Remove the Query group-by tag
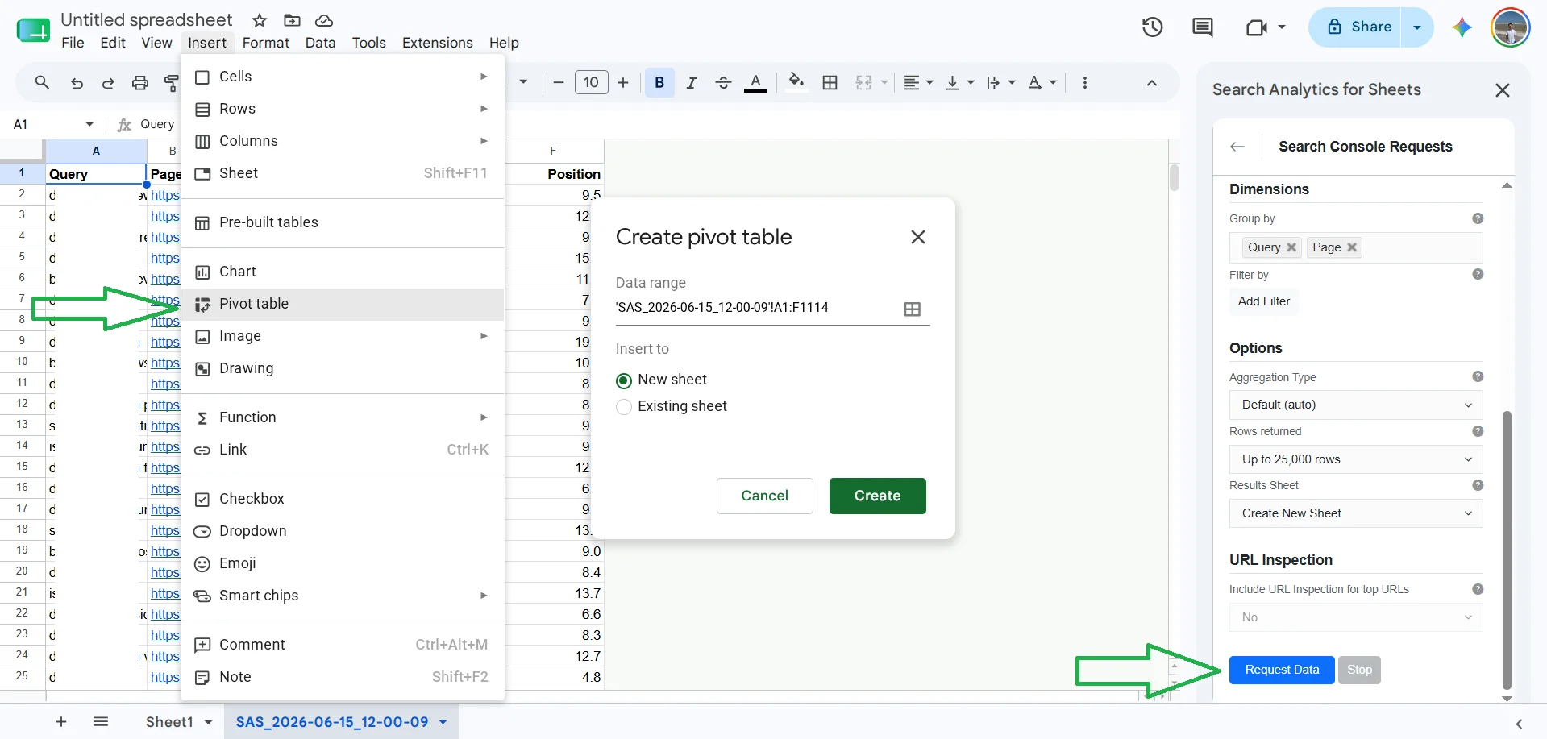1547x739 pixels. [x=1291, y=247]
